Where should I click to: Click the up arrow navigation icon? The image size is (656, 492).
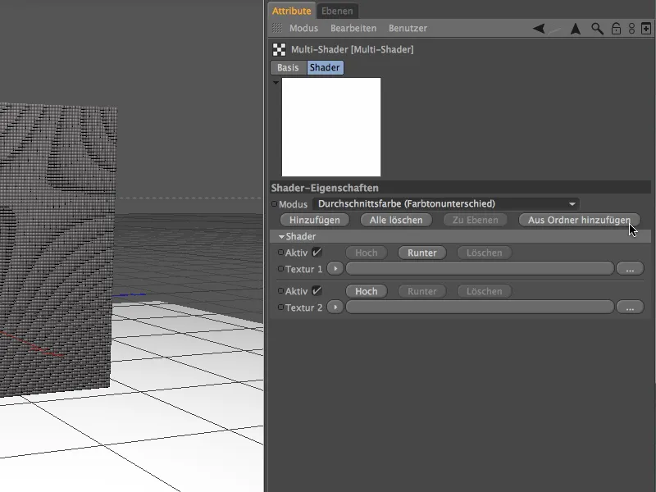(576, 29)
